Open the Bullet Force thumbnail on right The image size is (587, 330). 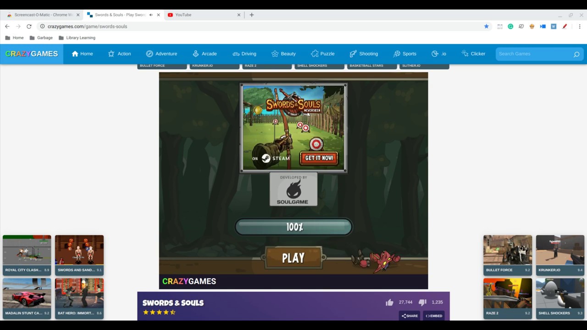pyautogui.click(x=508, y=255)
